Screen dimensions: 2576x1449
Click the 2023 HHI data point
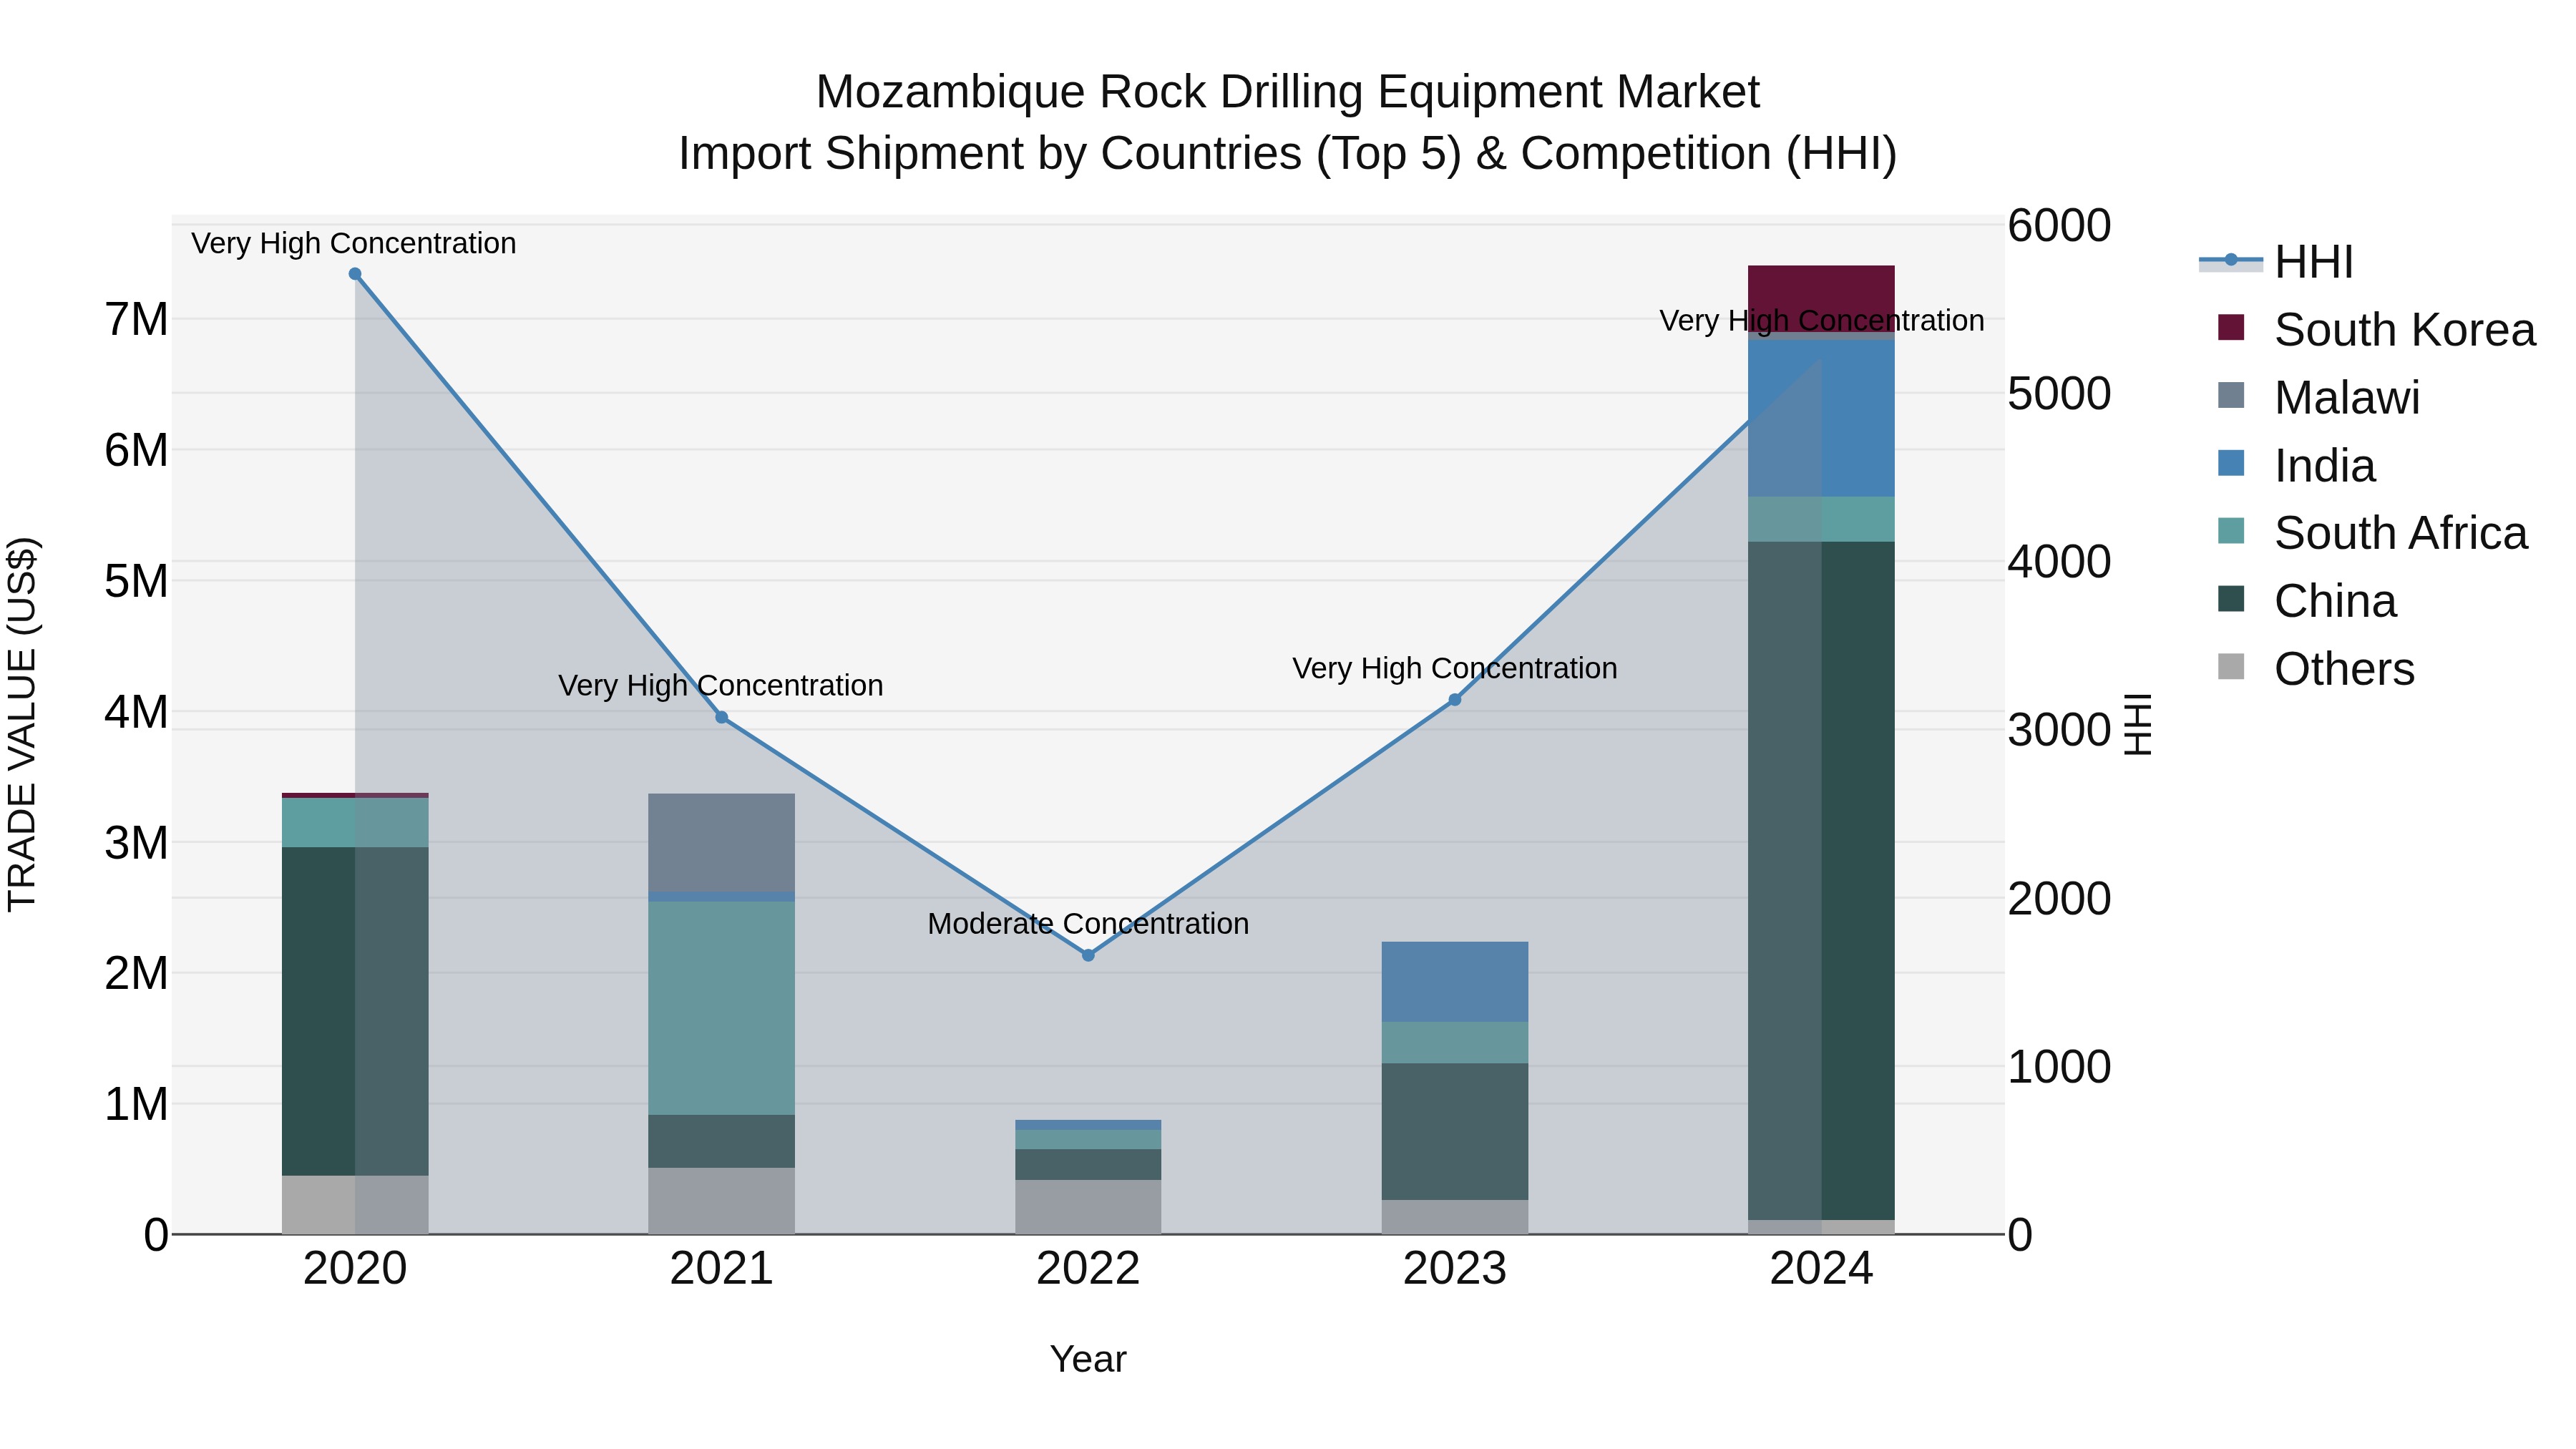1455,700
